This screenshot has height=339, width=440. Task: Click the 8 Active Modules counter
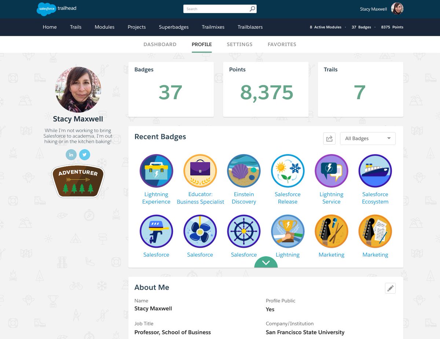326,27
